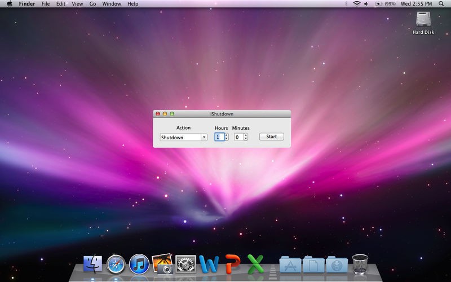The width and height of the screenshot is (451, 282).
Task: Open Safari from the dock
Action: (x=116, y=264)
